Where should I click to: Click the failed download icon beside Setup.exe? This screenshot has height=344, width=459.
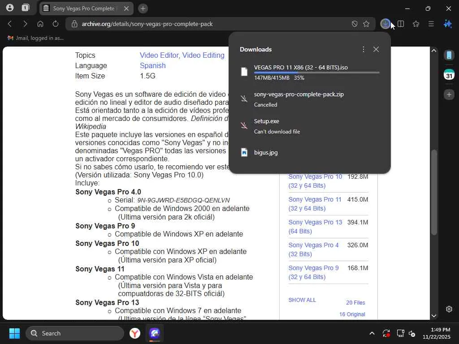(244, 125)
